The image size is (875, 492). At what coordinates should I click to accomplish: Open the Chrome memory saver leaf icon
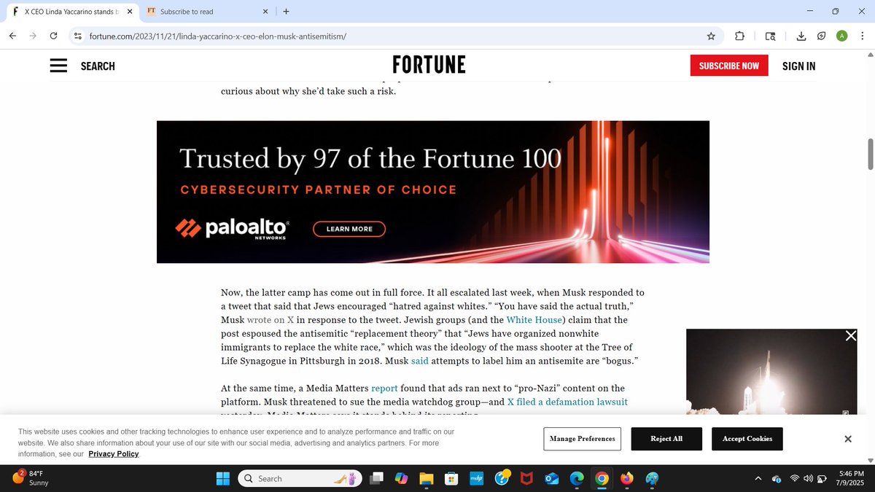pyautogui.click(x=821, y=36)
